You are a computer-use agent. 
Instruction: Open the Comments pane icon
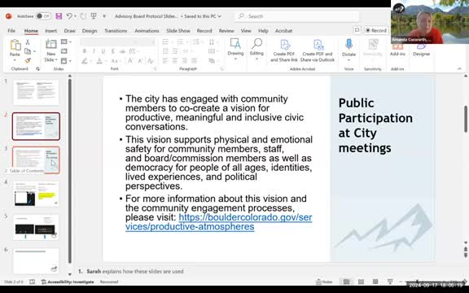pyautogui.click(x=357, y=30)
